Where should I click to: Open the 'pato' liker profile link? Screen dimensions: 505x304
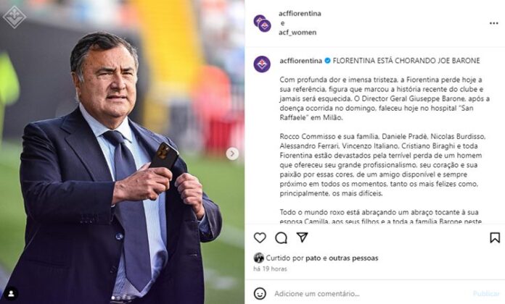click(313, 258)
